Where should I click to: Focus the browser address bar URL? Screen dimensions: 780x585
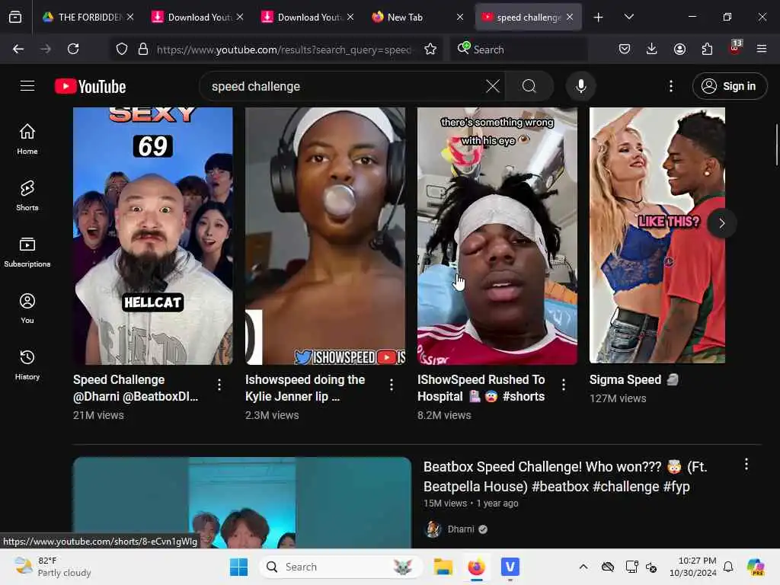(284, 50)
